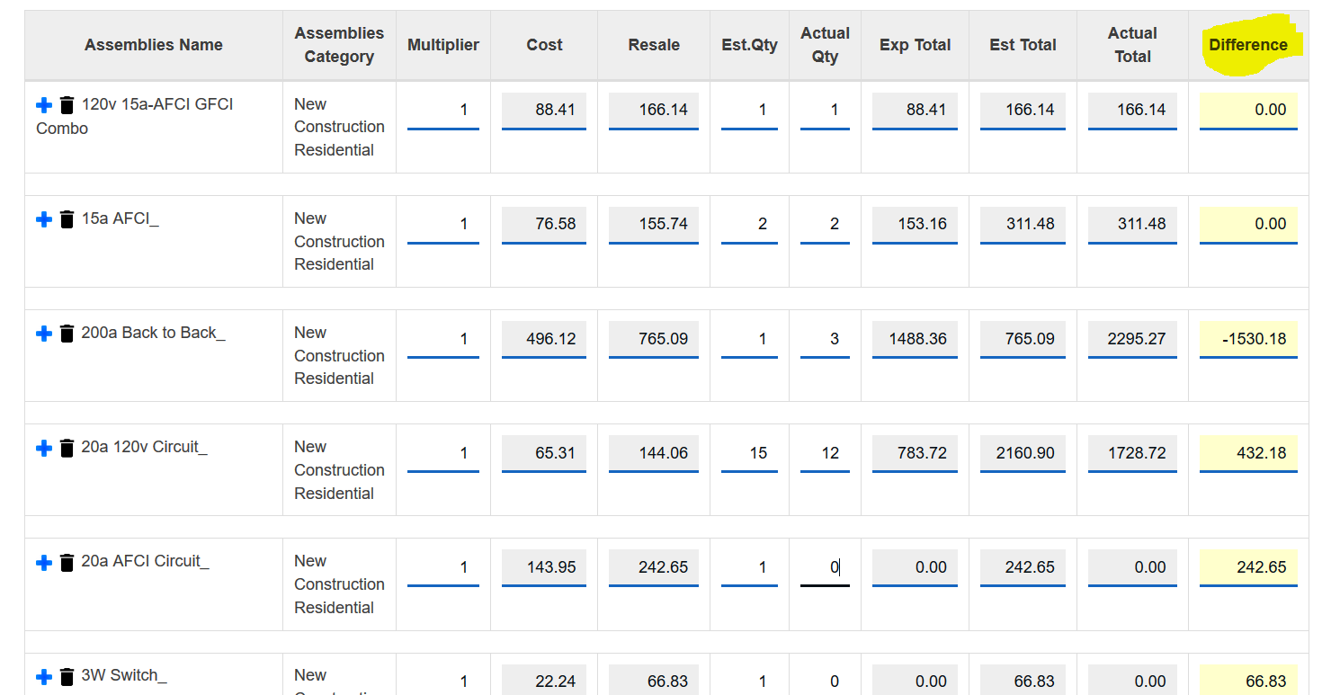The height and width of the screenshot is (695, 1331).
Task: Click Est Total field showing 2160.90
Action: coord(1023,453)
